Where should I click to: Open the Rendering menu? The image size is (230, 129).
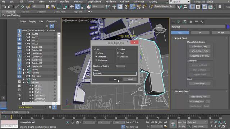click(110, 1)
